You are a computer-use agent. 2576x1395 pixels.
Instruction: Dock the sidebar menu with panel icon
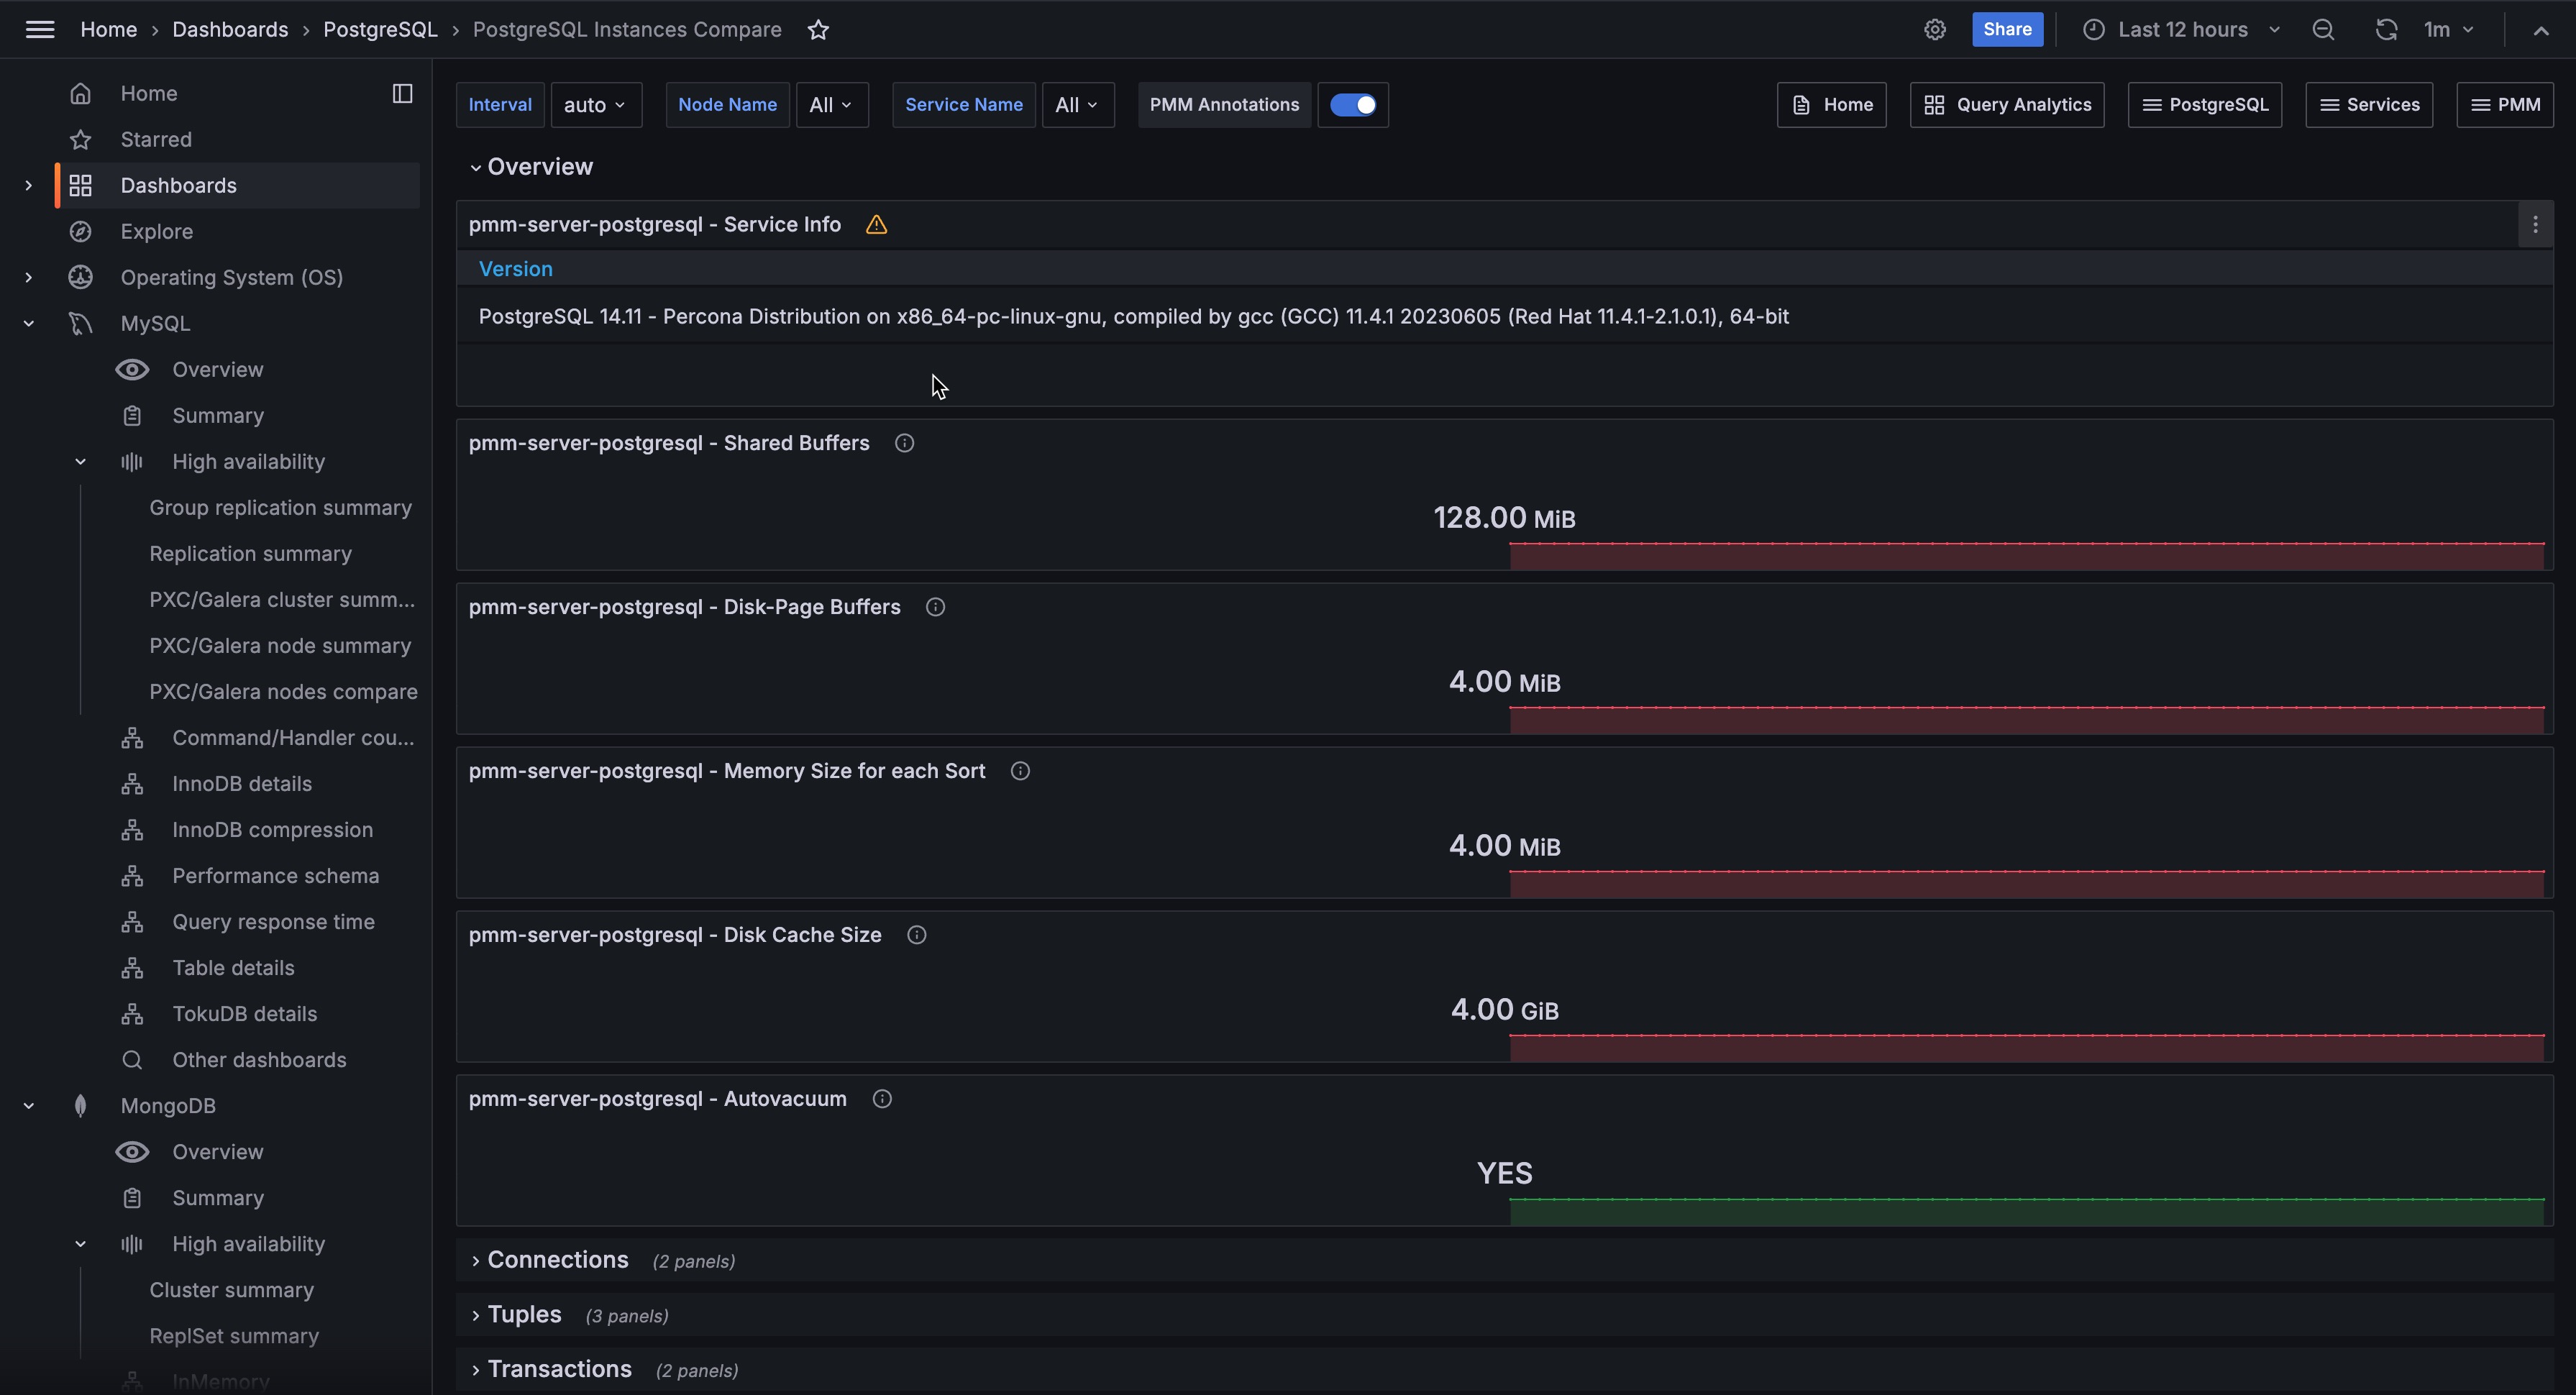[x=402, y=94]
